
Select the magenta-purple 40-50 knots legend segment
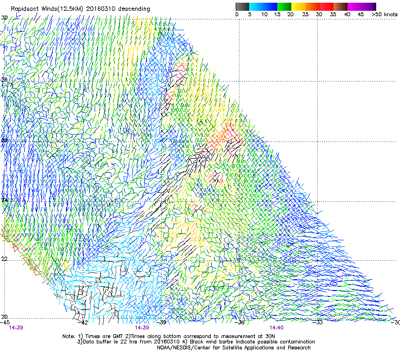click(x=362, y=6)
